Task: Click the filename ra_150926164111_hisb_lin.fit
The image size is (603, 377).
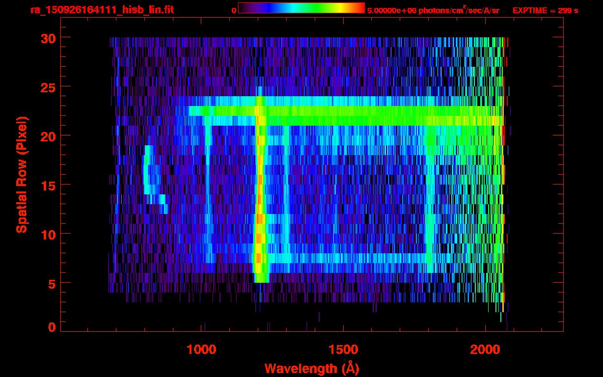Action: click(x=102, y=10)
